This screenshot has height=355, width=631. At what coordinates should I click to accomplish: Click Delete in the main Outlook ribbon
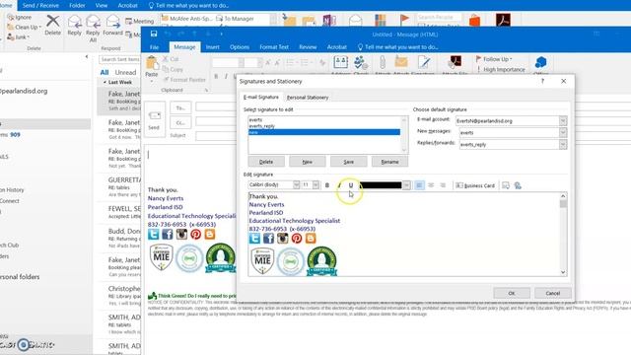point(52,25)
